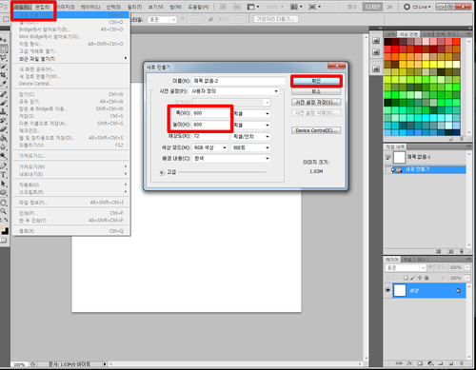Select the Crop tool in the toolbox
This screenshot has height=370, width=476.
pyautogui.click(x=3, y=75)
